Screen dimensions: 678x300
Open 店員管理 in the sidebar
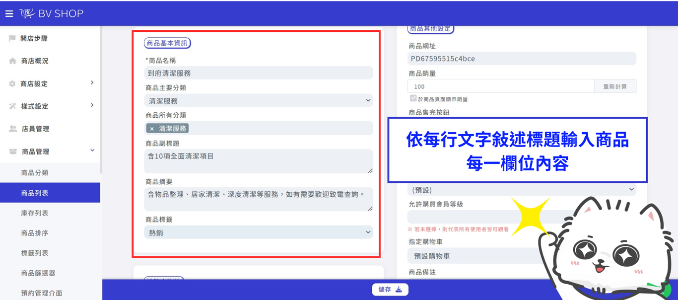35,129
